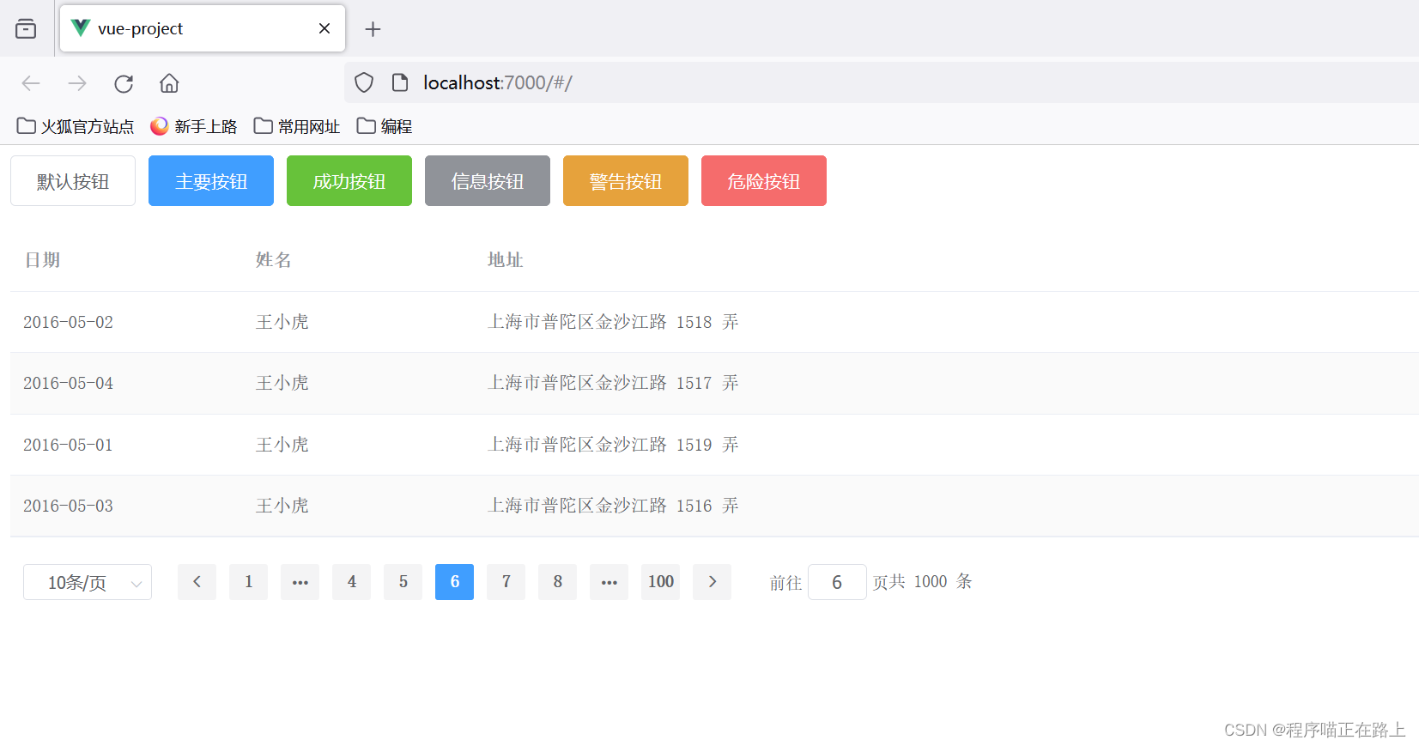Close the vue-project tab
Screen dimensions: 1419x746
(x=324, y=28)
